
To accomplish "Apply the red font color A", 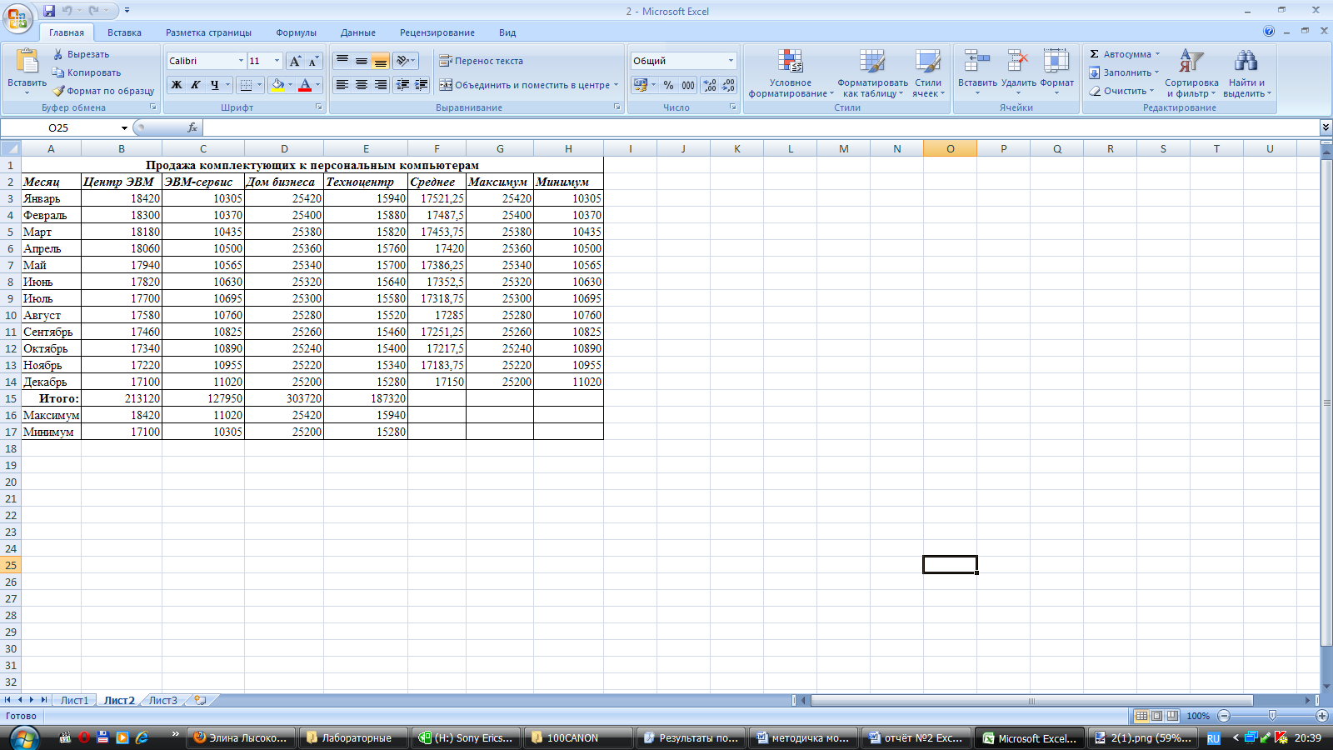I will 305,85.
